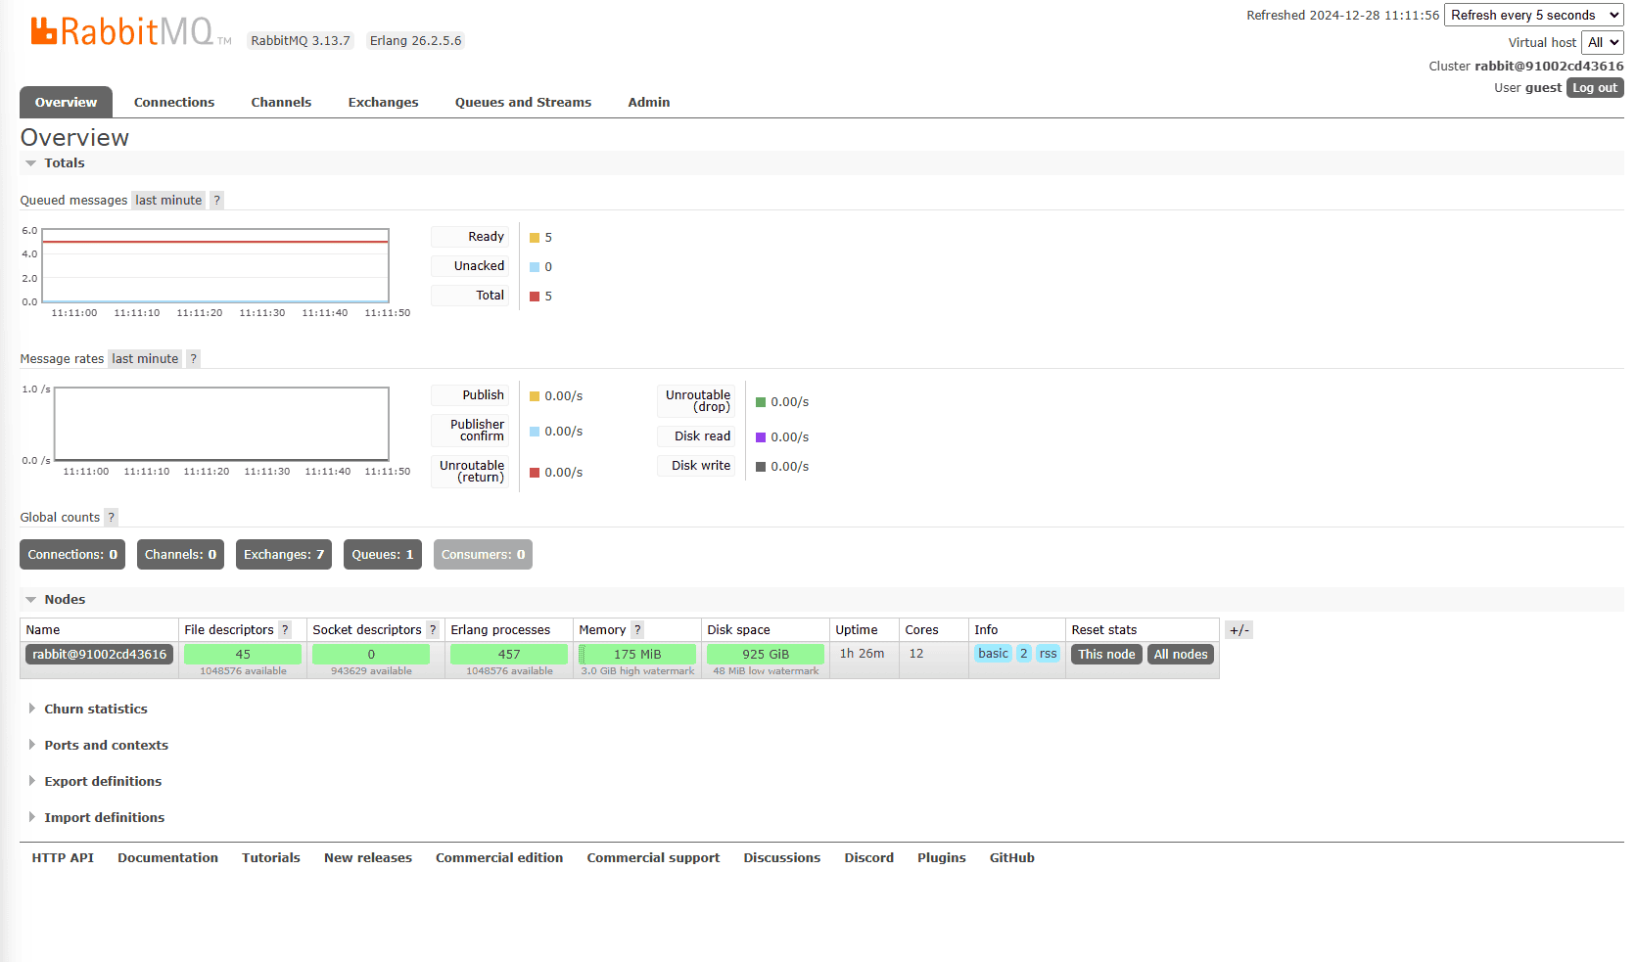
Task: Toggle the Unroutable (return) legend label
Action: (470, 471)
